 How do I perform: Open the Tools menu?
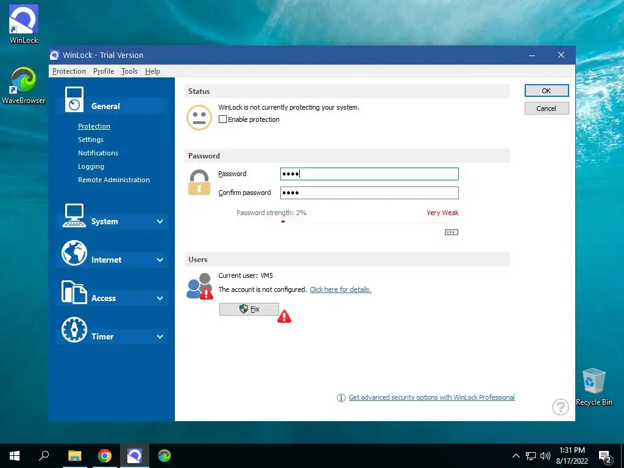click(129, 71)
